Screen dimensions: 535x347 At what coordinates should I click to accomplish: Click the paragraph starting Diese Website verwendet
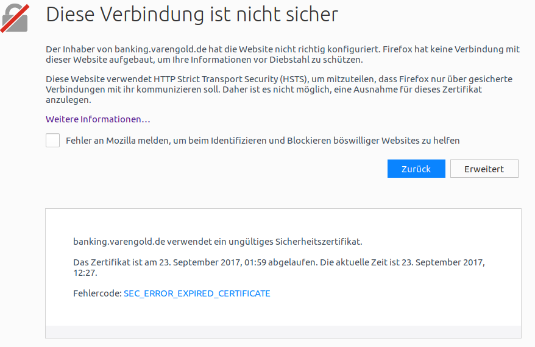click(x=279, y=89)
